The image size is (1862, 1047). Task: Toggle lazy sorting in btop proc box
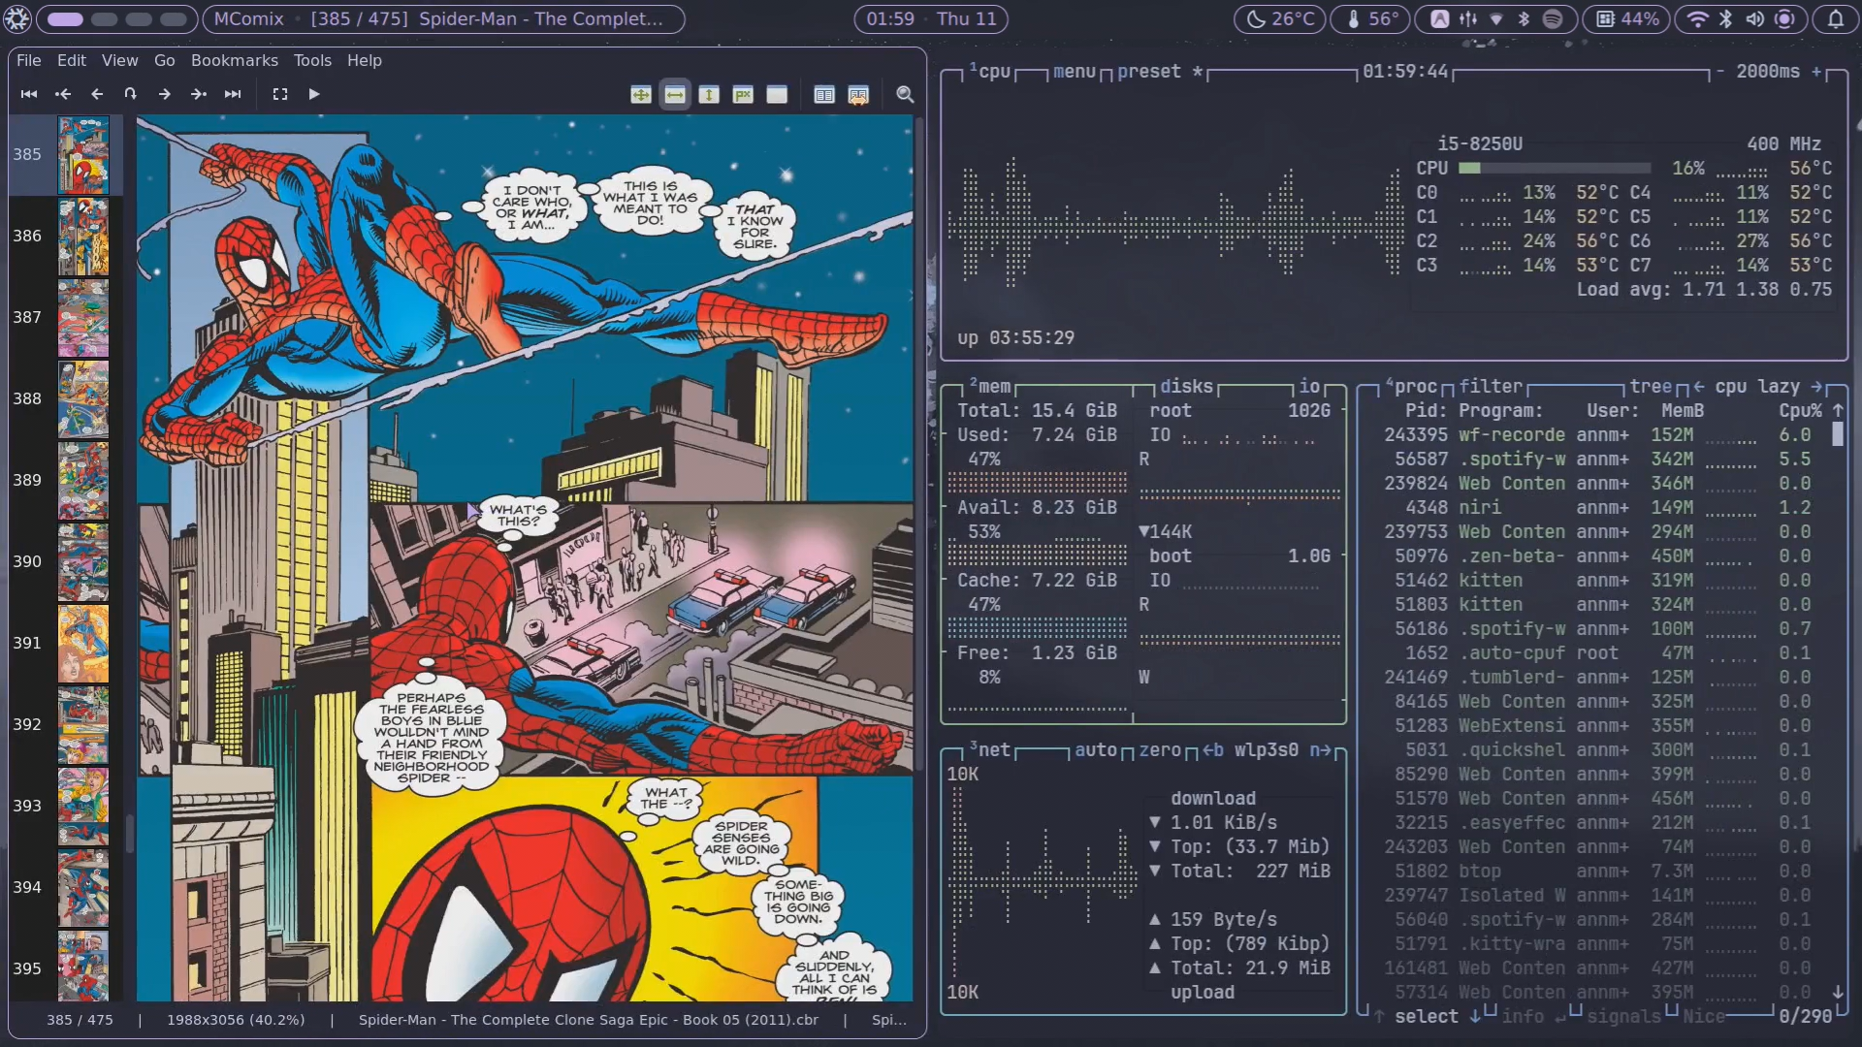point(1779,387)
